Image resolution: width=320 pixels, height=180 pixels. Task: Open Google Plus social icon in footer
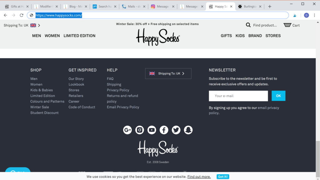pyautogui.click(x=127, y=130)
